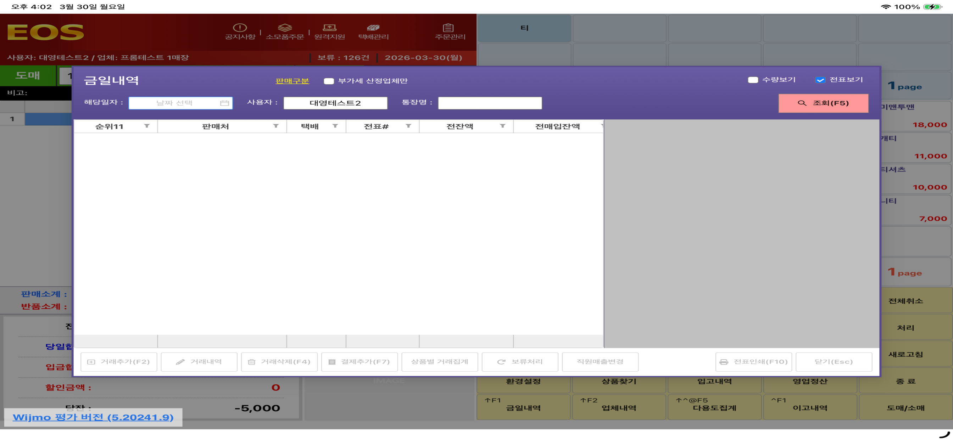953x440 pixels.
Task: Click the 거래삭제(F4) button
Action: [x=279, y=362]
